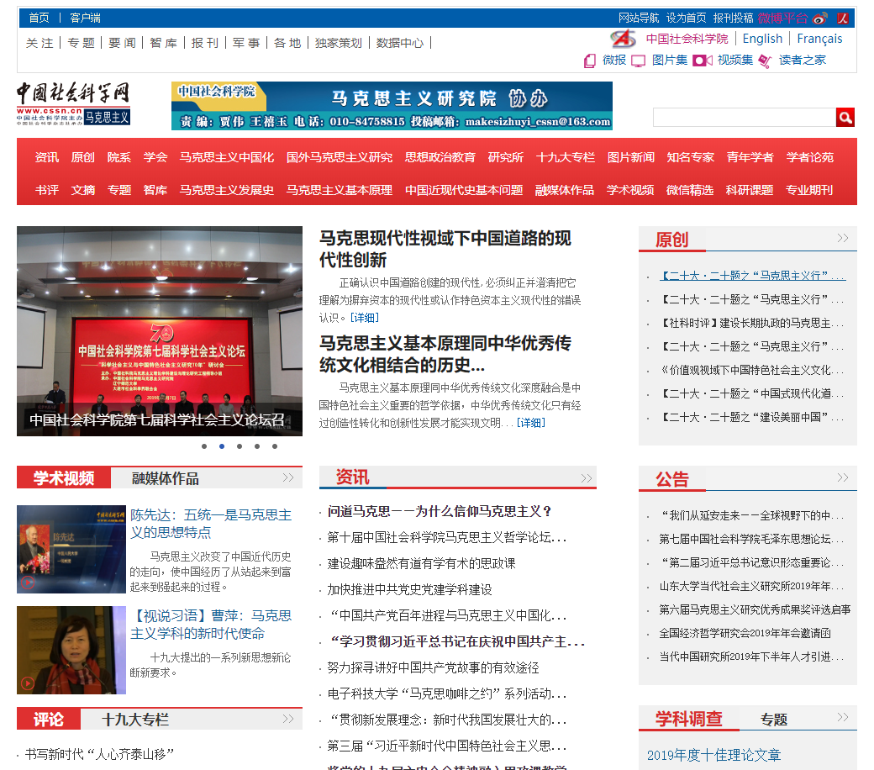Expand the 公告 section with double arrow
The width and height of the screenshot is (874, 770).
click(843, 477)
